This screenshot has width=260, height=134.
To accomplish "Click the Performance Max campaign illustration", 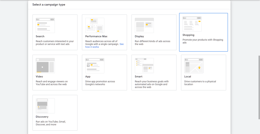I will 95,25.
